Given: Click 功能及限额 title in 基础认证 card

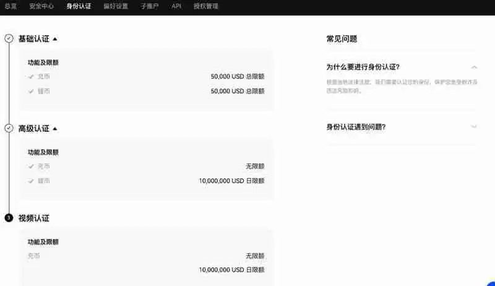Looking at the screenshot, I should (43, 63).
